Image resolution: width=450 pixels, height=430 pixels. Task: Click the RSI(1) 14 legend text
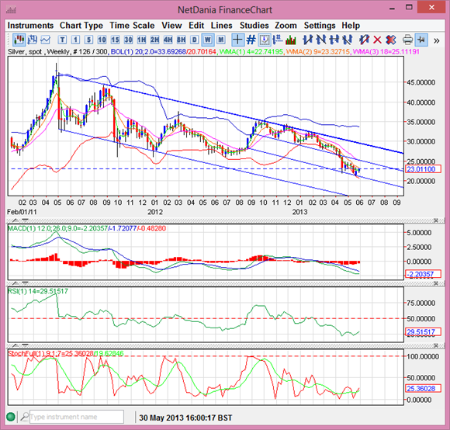38,291
